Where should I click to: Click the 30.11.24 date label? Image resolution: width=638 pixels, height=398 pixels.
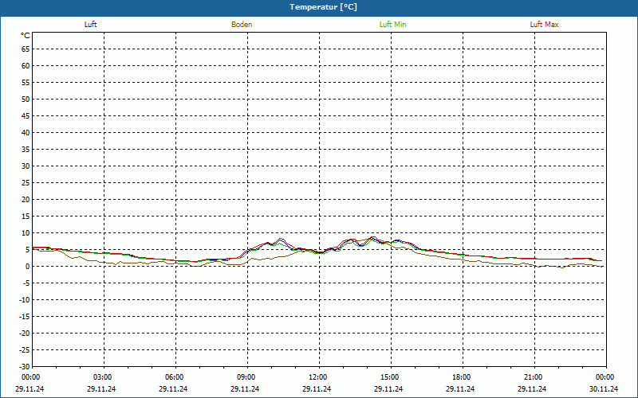pos(604,389)
